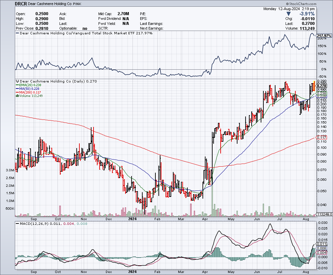Click the 0.270 current price label on axis

(x=322, y=86)
